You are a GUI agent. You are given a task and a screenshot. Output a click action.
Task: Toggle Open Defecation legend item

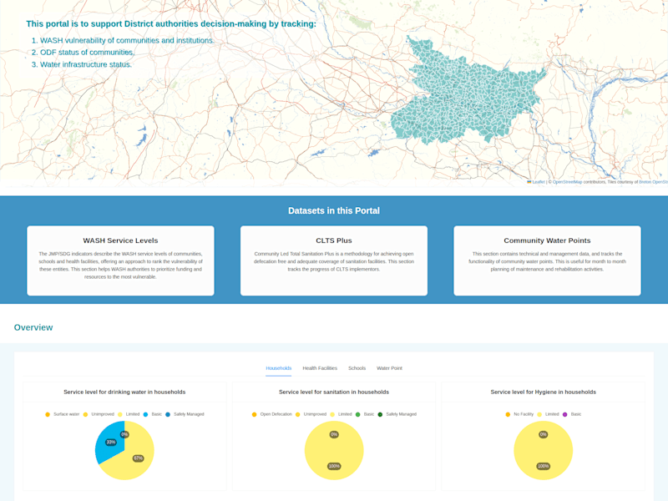272,414
